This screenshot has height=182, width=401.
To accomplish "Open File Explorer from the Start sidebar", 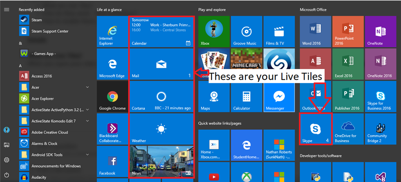I will (7, 145).
